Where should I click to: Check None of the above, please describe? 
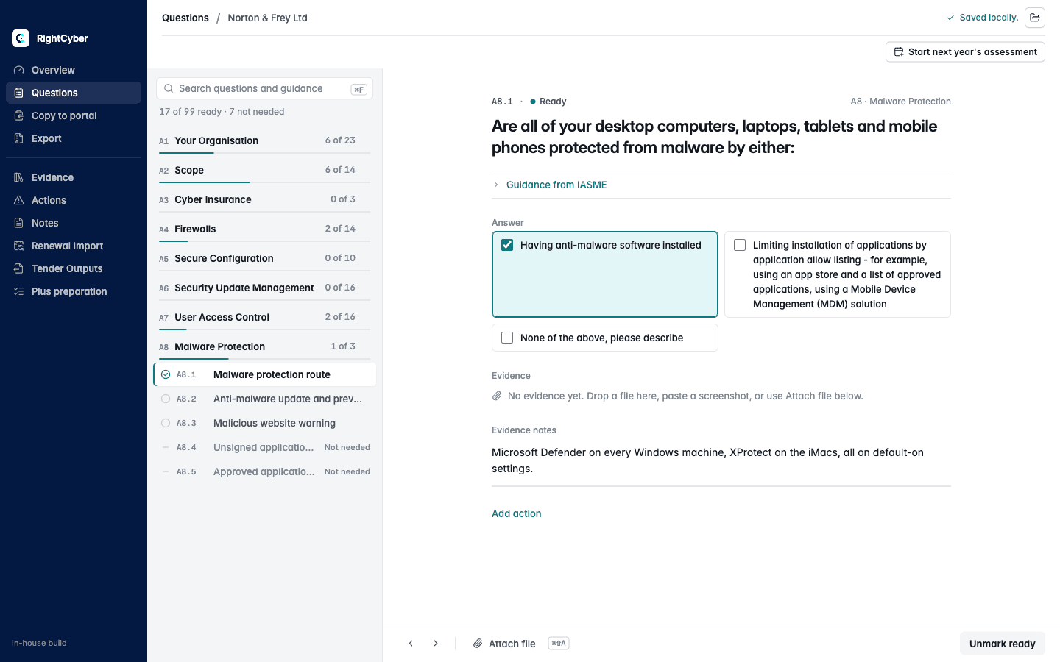[x=507, y=338]
